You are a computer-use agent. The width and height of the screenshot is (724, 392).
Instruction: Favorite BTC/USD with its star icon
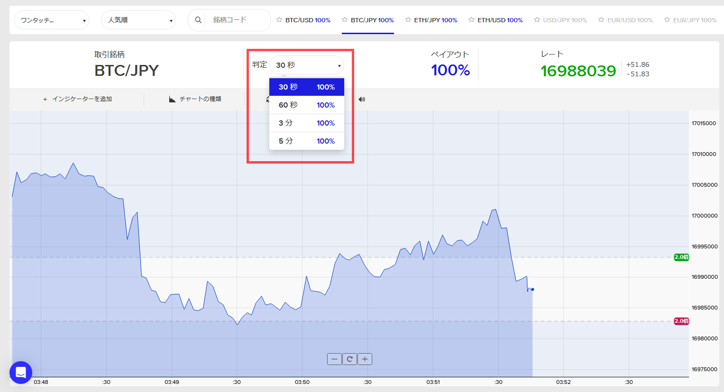click(x=279, y=20)
